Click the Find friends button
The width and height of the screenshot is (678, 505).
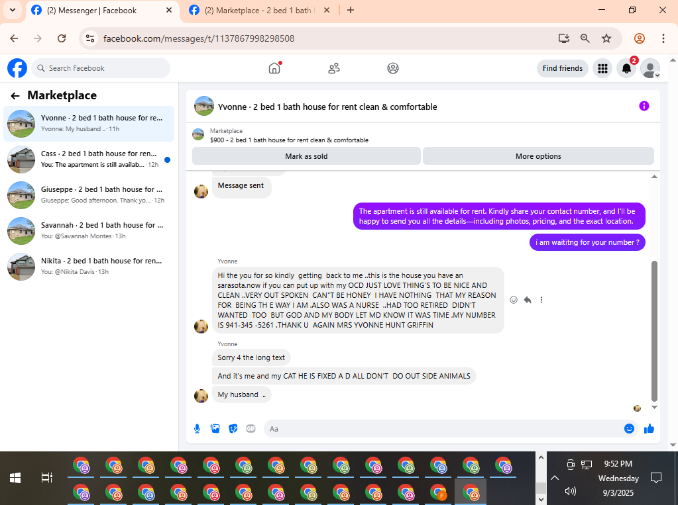coord(563,68)
